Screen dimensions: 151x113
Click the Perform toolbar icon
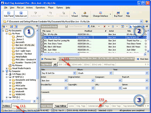50,13
